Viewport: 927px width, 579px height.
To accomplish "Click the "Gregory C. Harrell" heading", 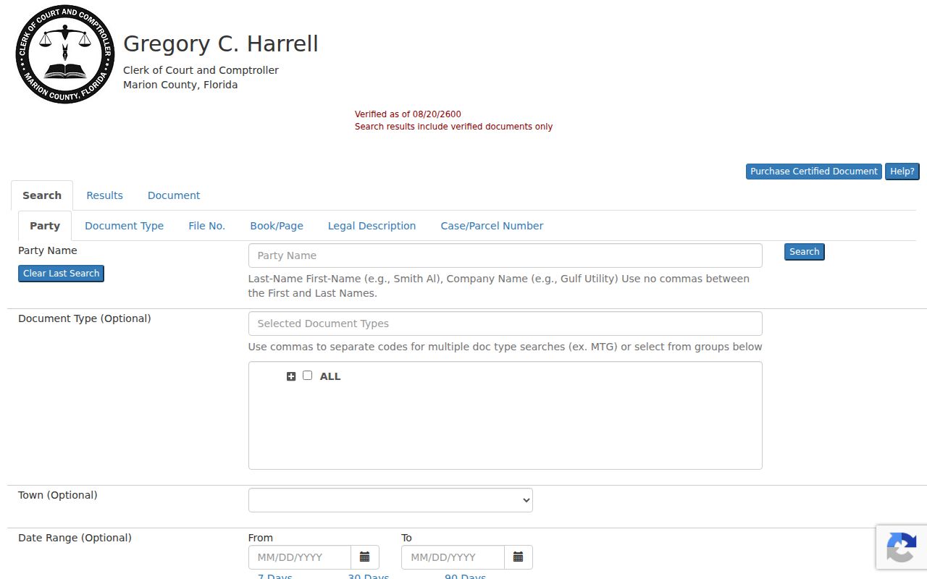I will click(221, 43).
